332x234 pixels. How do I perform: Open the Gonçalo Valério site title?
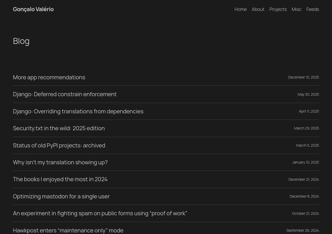[33, 9]
